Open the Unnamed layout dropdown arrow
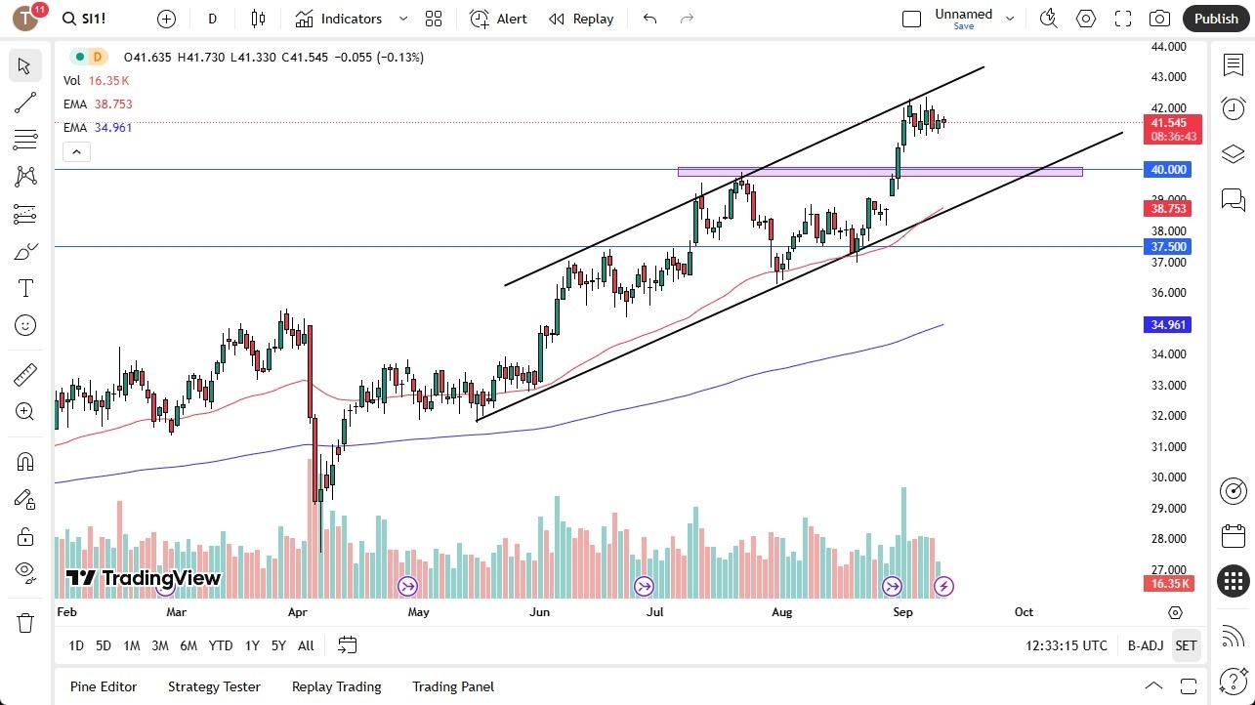Image resolution: width=1255 pixels, height=705 pixels. [1010, 19]
